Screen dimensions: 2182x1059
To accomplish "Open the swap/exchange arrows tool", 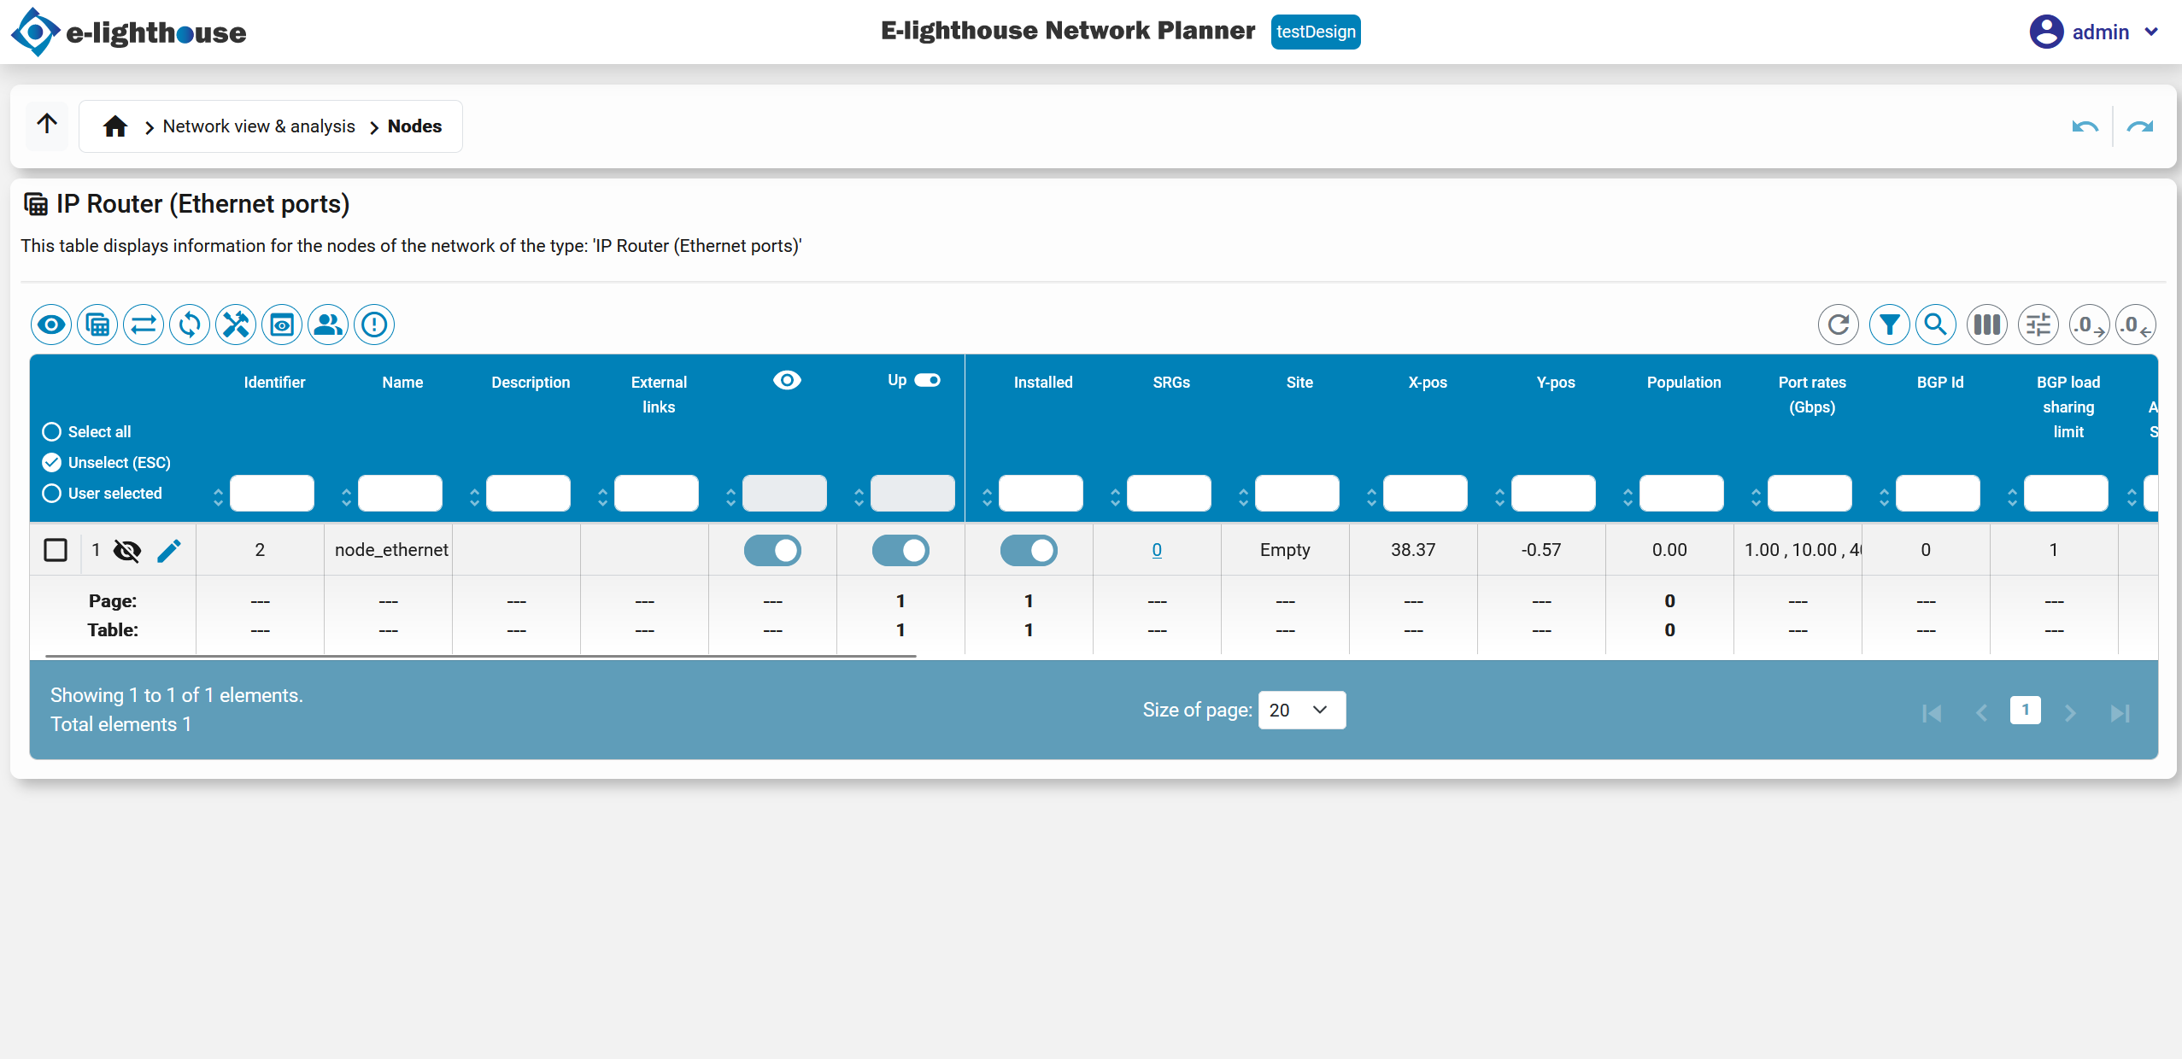I will coord(144,325).
